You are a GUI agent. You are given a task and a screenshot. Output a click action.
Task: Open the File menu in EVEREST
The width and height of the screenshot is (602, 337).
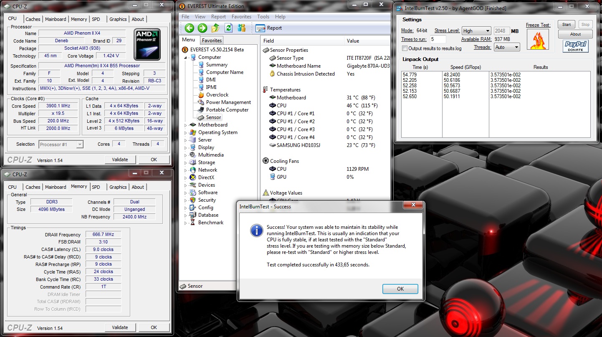tap(185, 17)
